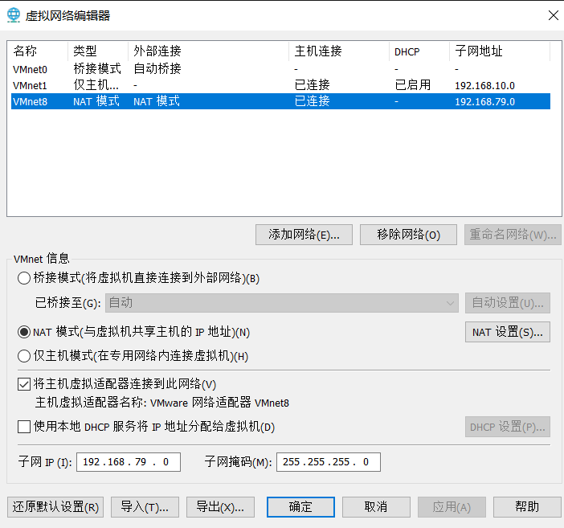
Task: Close the 虚拟网络编辑器 dialog
Action: (554, 15)
